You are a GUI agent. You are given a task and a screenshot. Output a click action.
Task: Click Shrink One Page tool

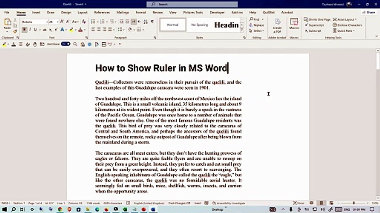(317, 20)
